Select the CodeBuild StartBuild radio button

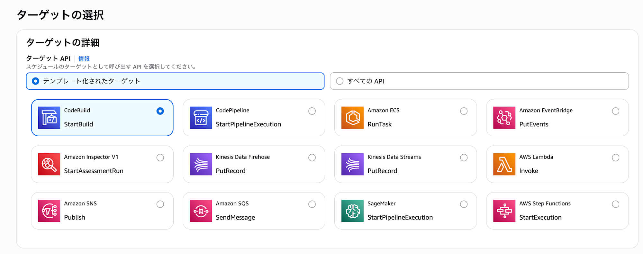click(x=160, y=111)
